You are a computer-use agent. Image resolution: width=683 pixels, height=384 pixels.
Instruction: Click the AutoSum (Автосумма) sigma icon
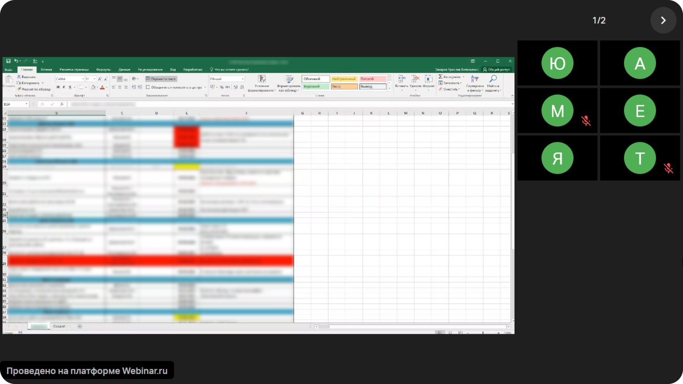click(440, 76)
